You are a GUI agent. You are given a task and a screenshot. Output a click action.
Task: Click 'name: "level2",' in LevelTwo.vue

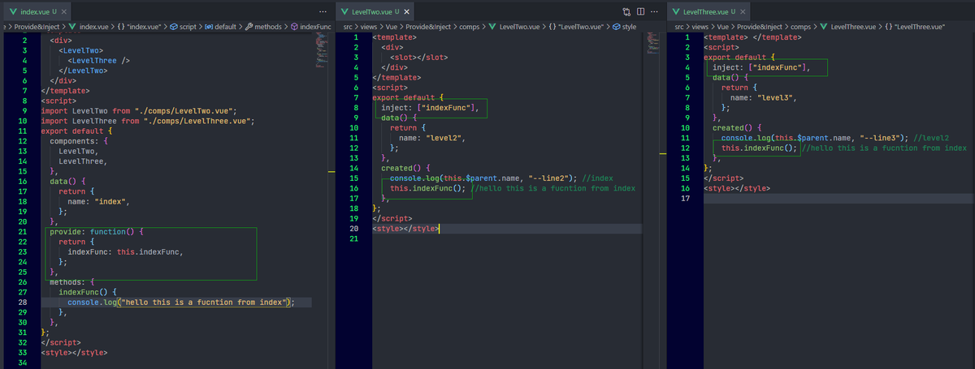tap(431, 138)
